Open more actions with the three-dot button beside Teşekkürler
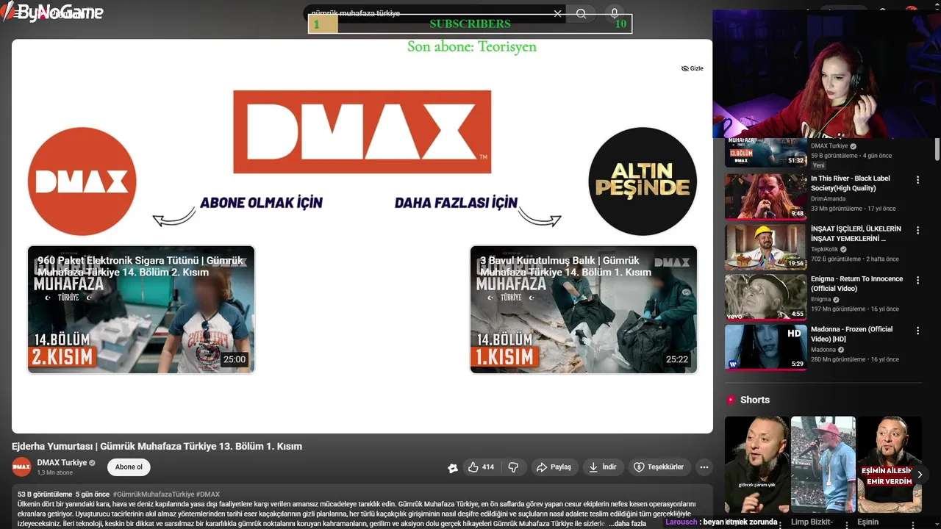This screenshot has height=529, width=941. [x=704, y=467]
